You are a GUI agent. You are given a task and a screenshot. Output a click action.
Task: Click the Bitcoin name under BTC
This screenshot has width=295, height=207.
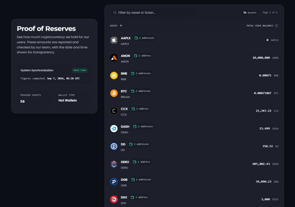pyautogui.click(x=125, y=97)
